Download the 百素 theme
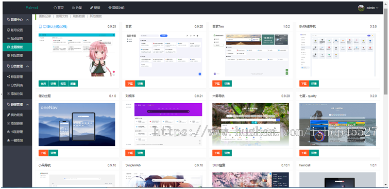 [130, 83]
